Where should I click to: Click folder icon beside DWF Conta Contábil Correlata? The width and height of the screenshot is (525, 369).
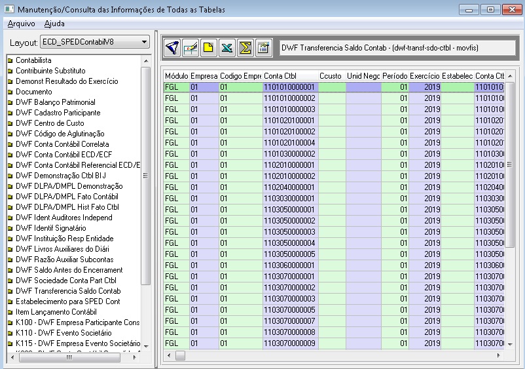(x=10, y=144)
